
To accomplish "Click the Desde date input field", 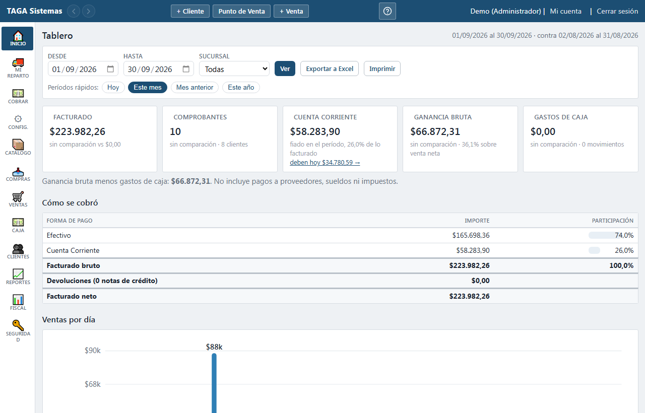I will click(83, 69).
